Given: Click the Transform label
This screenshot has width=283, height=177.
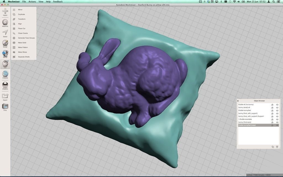Looking at the screenshot, I should pyautogui.click(x=22, y=19).
